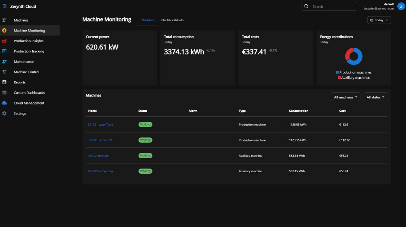Click the Cloud Management cloud icon

(x=4, y=103)
